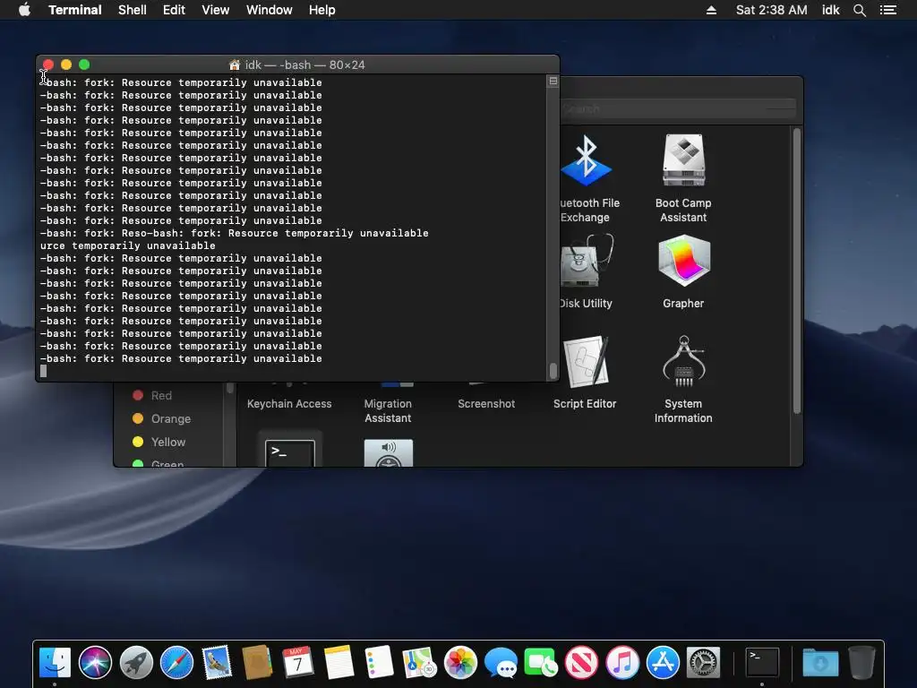Minimize the Terminal window
Image resolution: width=917 pixels, height=688 pixels.
(66, 64)
